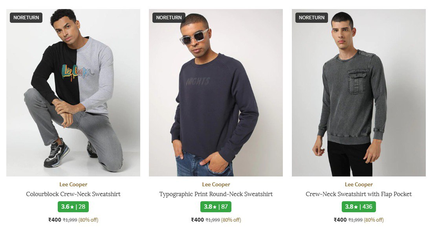Click Lee Cooper brand above Colourblock sweatshirt
This screenshot has height=248, width=438.
[73, 184]
